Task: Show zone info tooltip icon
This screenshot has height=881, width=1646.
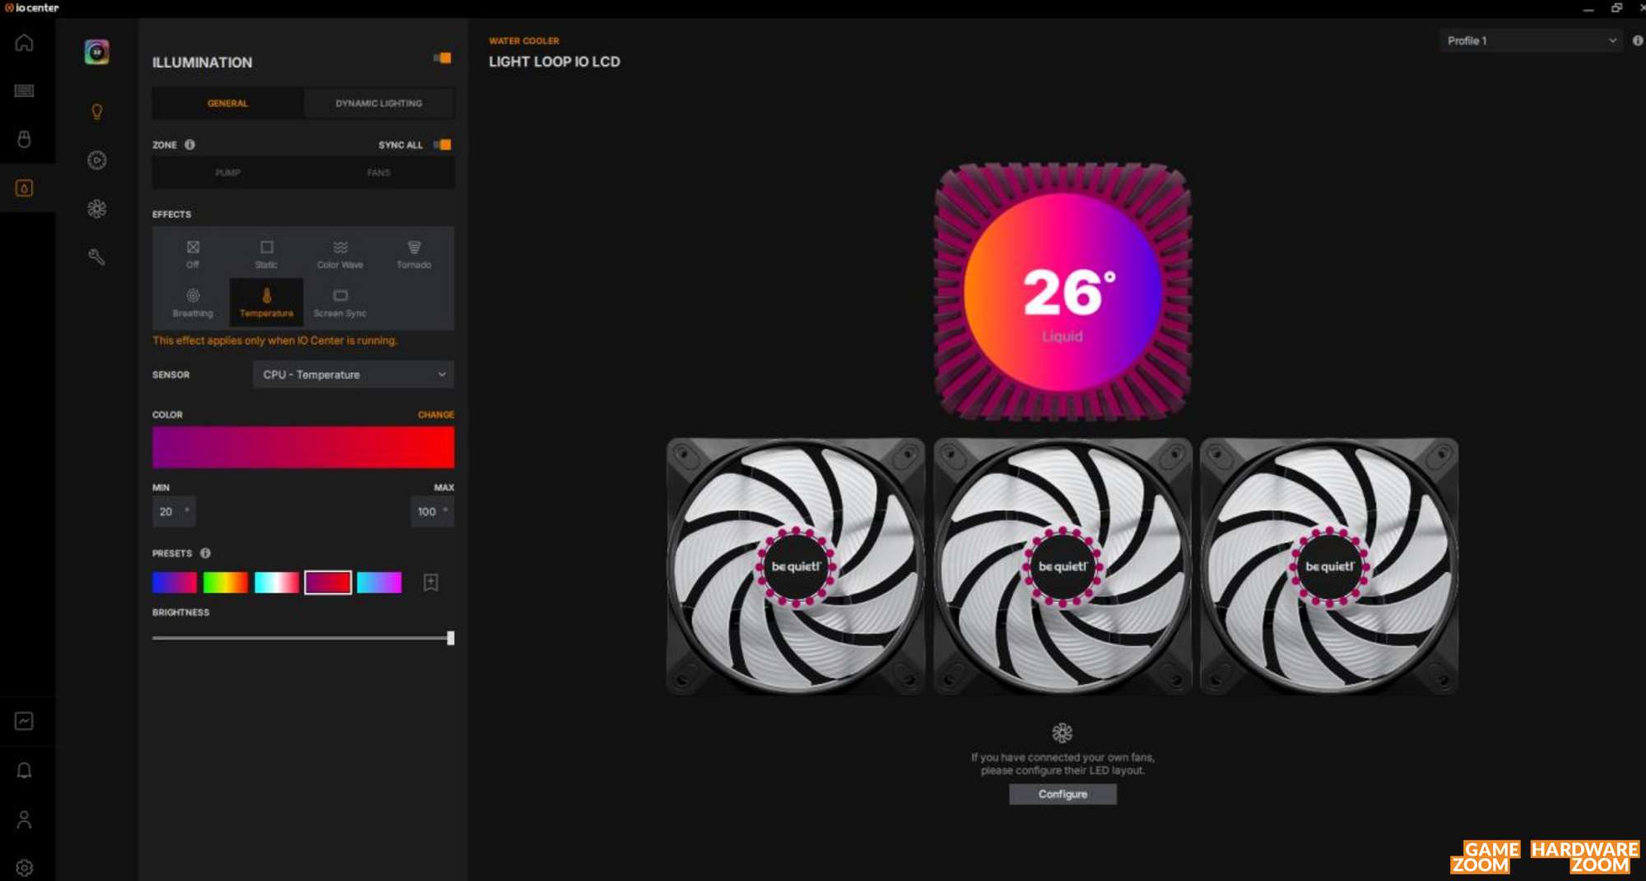Action: click(x=190, y=145)
